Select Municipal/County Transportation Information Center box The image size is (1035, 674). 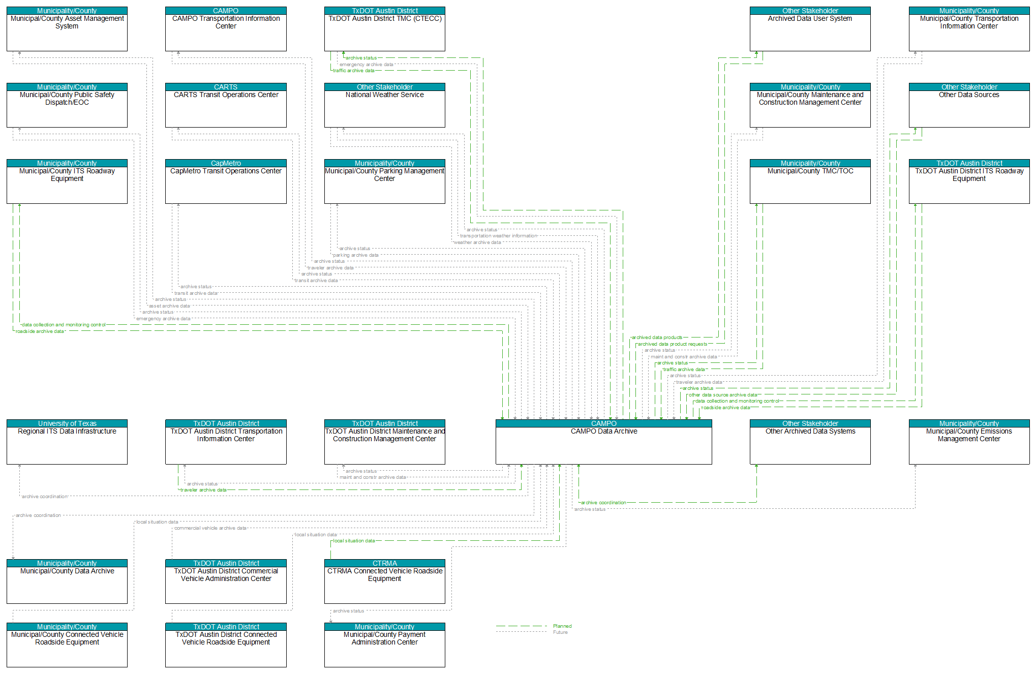pyautogui.click(x=969, y=29)
